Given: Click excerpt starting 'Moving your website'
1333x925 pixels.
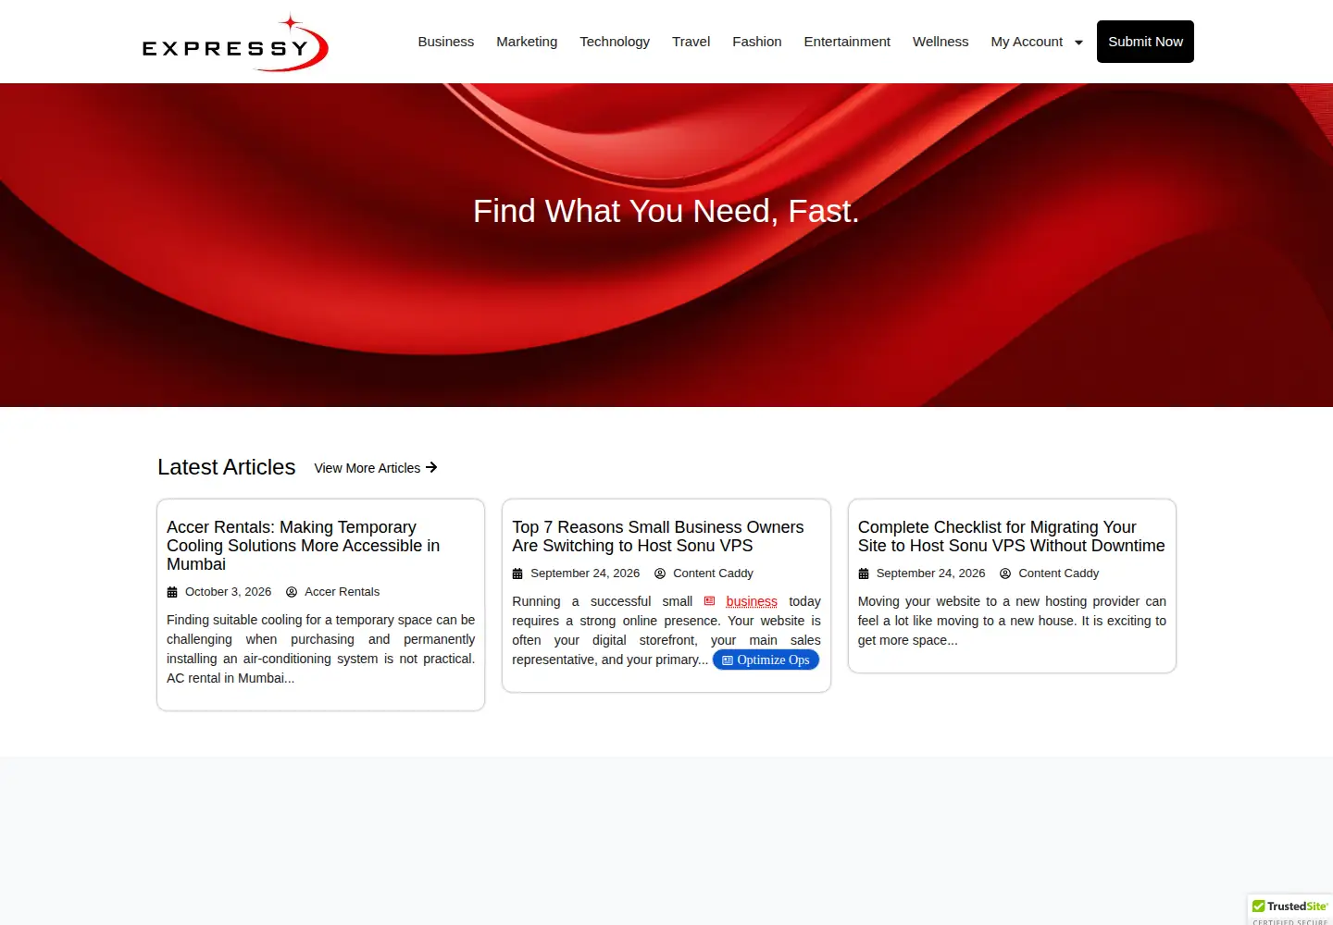Looking at the screenshot, I should point(1012,621).
